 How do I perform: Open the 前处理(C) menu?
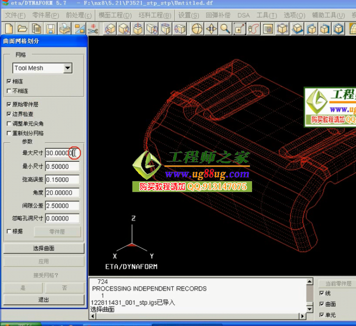click(x=78, y=15)
